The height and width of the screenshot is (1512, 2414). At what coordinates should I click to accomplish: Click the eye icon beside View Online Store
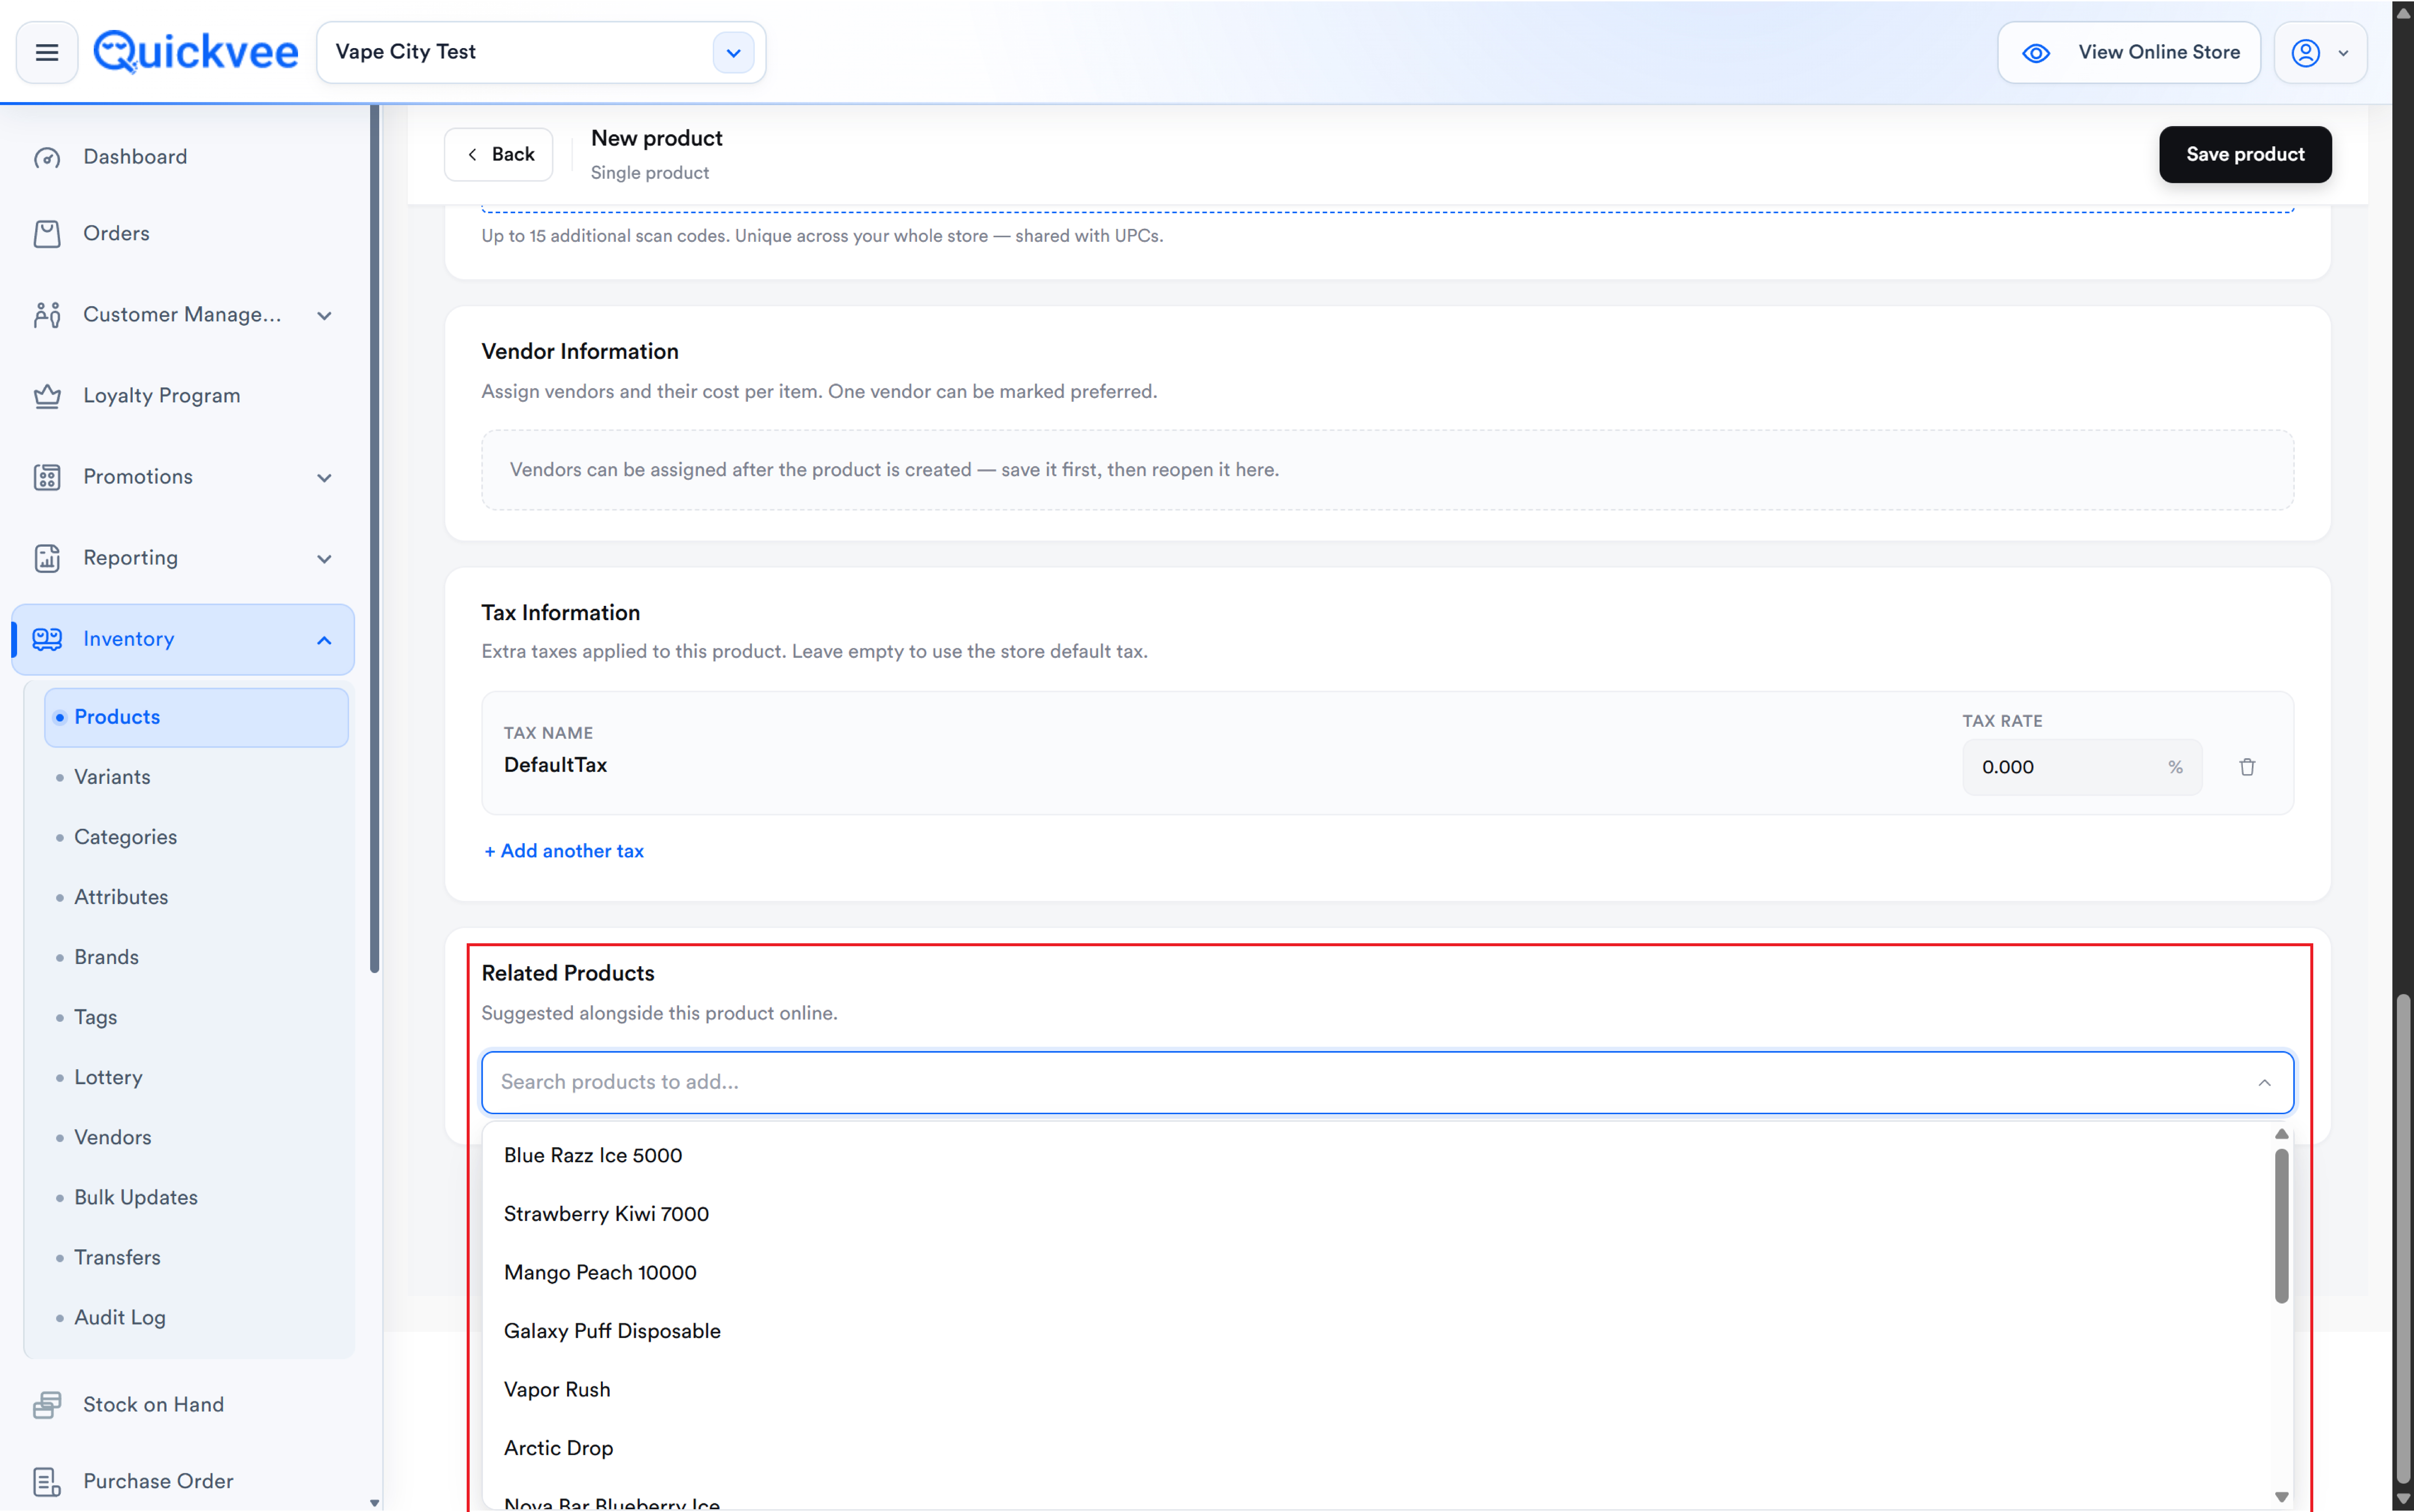coord(2036,53)
